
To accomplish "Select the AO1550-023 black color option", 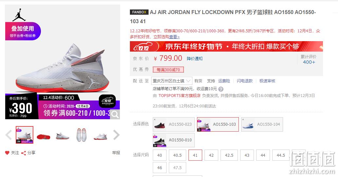I will pos(174,124).
